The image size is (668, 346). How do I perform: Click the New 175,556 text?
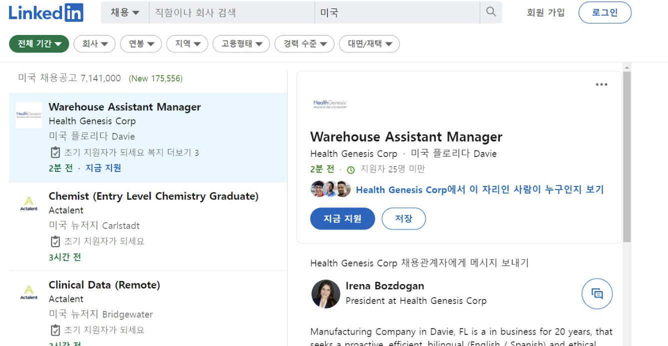coord(155,78)
